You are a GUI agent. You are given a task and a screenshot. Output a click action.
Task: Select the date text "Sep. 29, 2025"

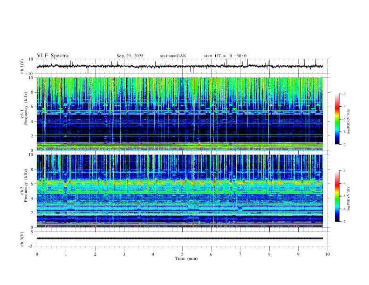tap(130, 56)
